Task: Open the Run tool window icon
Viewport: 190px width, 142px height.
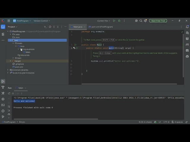Action: pos(3,81)
